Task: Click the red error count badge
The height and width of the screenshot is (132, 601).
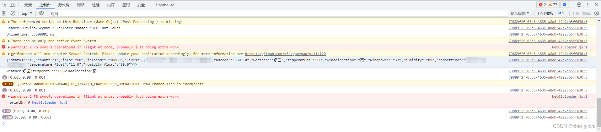Action: pyautogui.click(x=542, y=5)
